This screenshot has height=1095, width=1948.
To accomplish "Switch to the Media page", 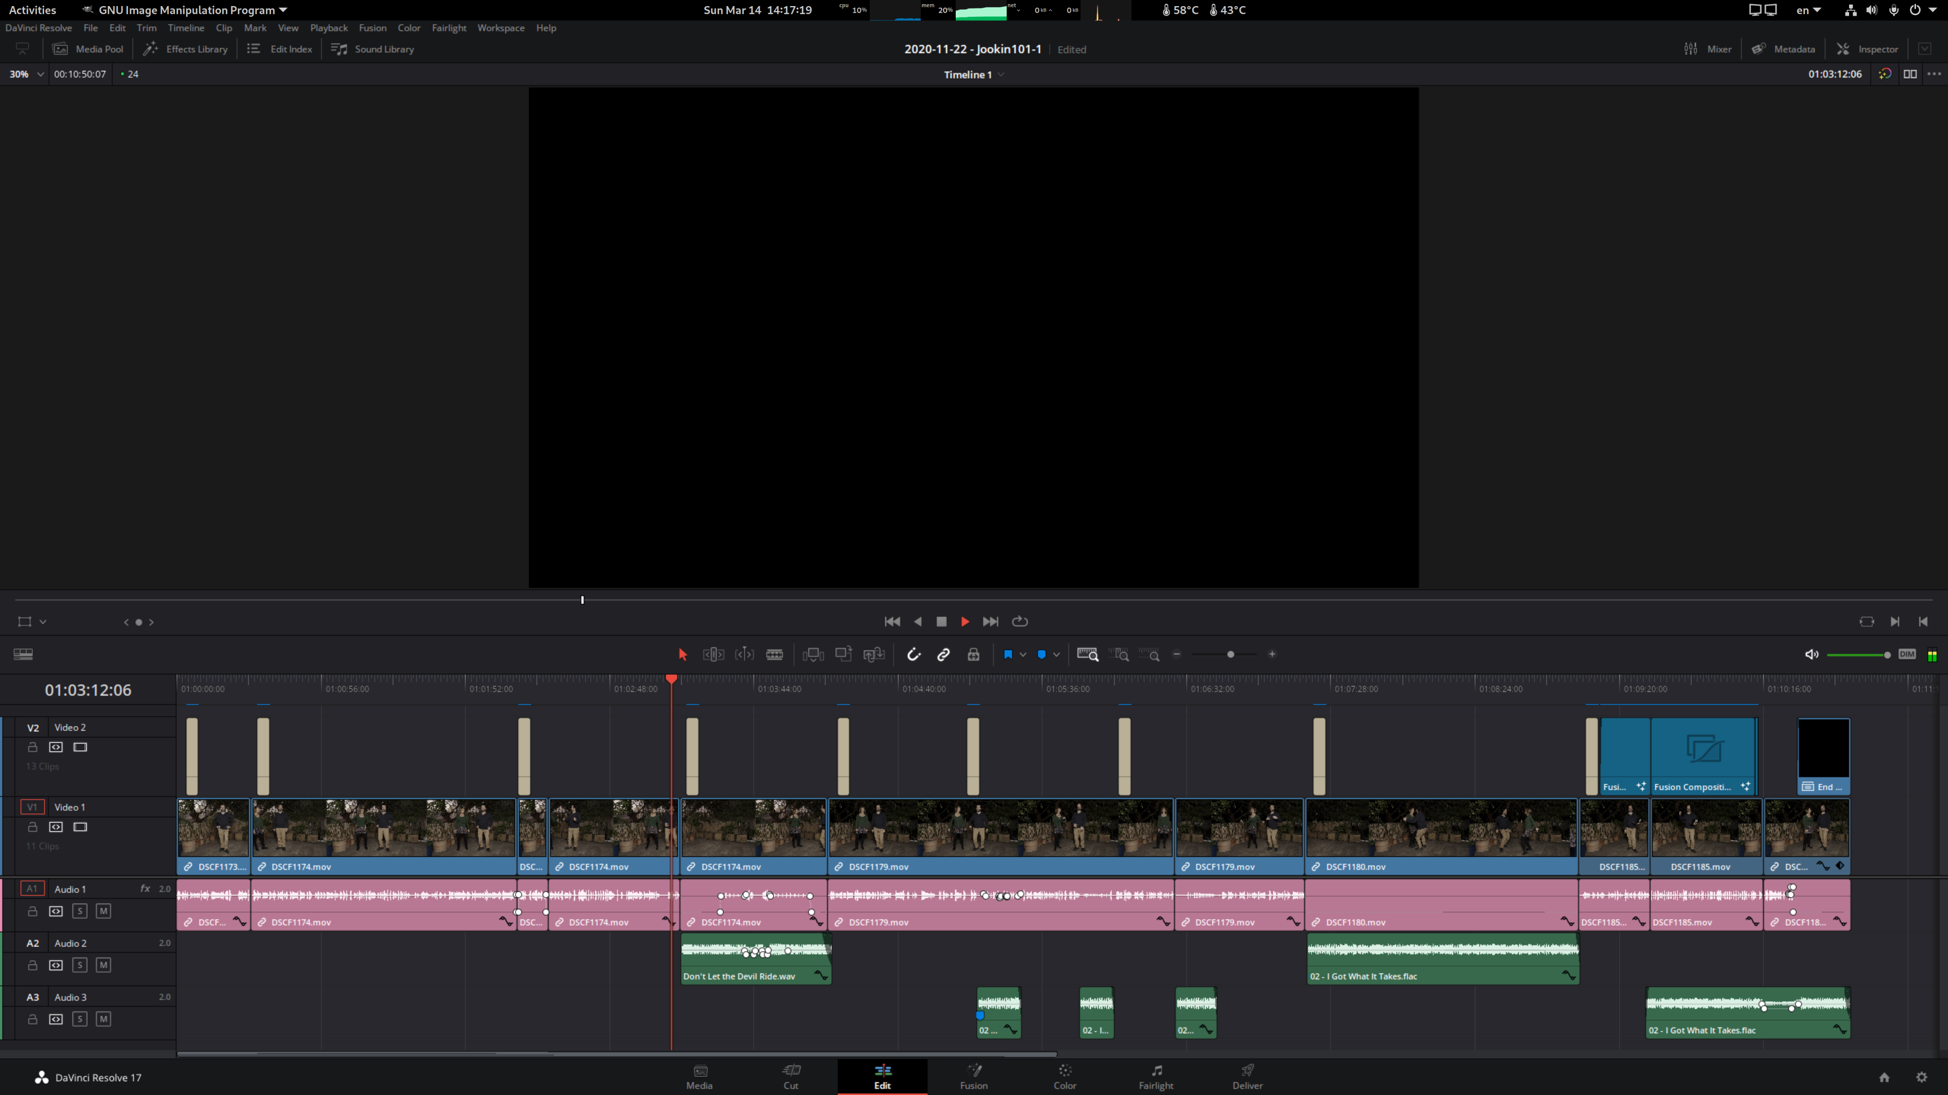I will click(699, 1077).
